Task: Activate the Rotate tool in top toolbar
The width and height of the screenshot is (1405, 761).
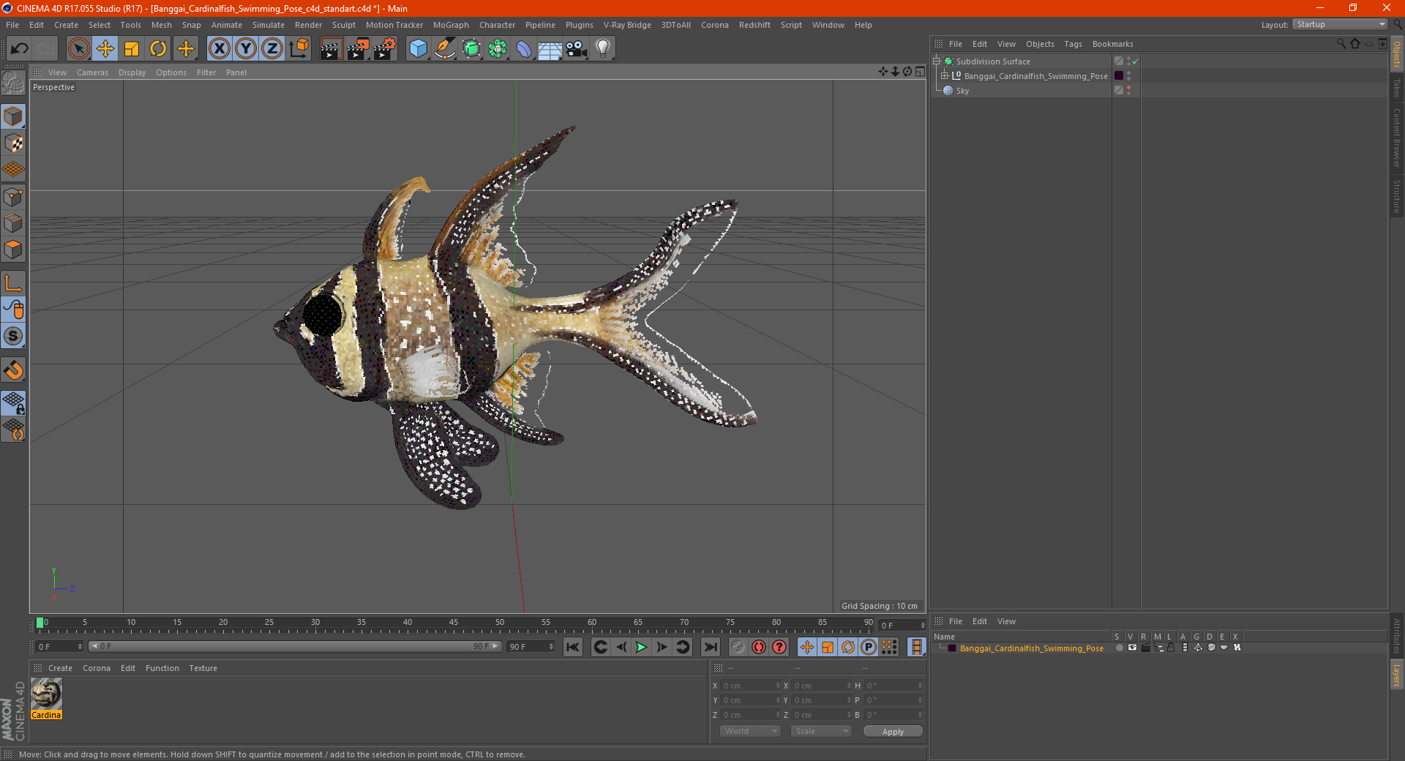Action: click(158, 49)
